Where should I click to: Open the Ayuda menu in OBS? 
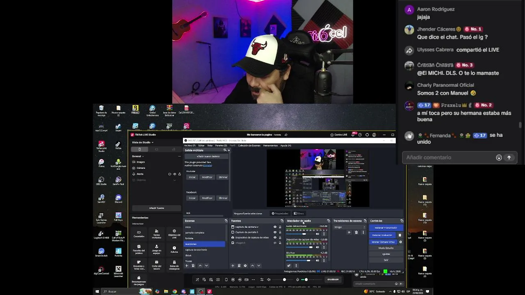[x=285, y=145]
